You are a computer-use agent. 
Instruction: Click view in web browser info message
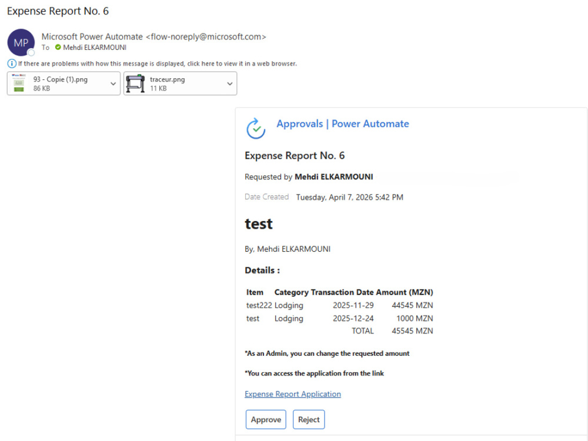[158, 64]
